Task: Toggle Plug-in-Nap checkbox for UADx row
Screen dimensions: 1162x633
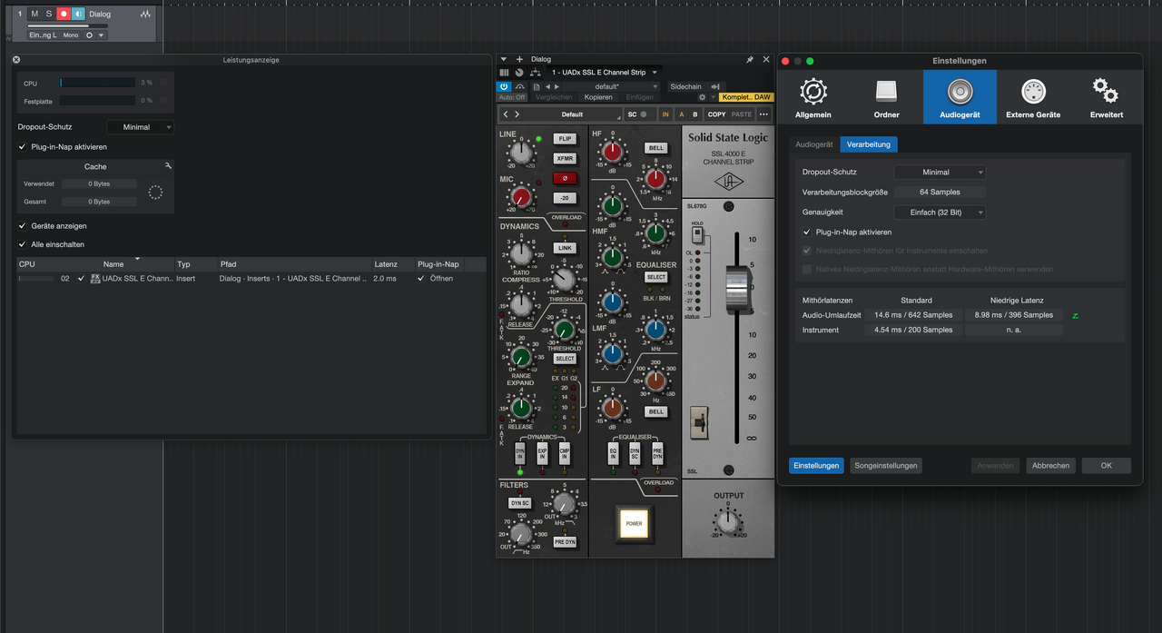Action: click(x=420, y=278)
